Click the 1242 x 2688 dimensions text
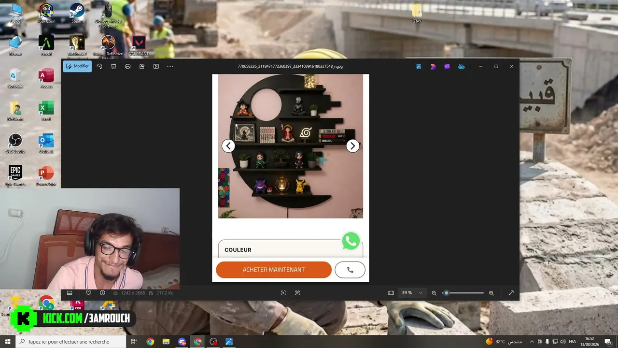This screenshot has width=618, height=348. coord(134,293)
